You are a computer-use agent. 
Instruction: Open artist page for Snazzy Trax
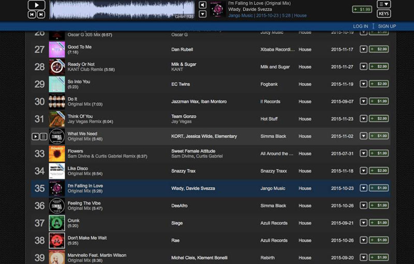pyautogui.click(x=184, y=171)
